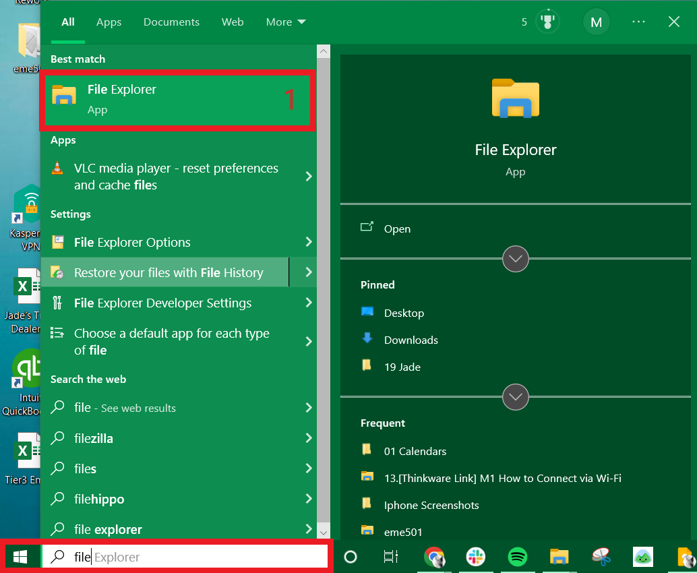The image size is (697, 573).
Task: Click Open in the File Explorer preview
Action: [396, 229]
